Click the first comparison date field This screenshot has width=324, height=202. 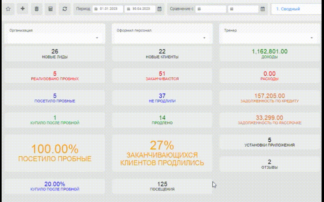click(211, 9)
